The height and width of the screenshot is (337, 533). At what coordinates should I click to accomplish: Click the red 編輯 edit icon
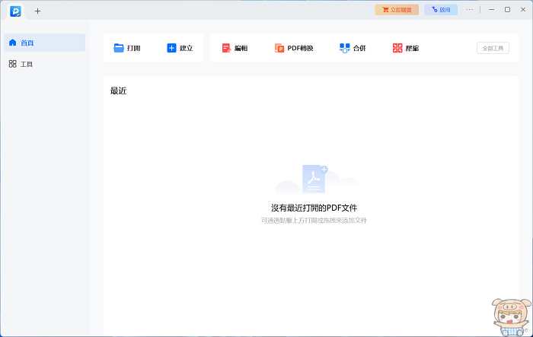226,48
